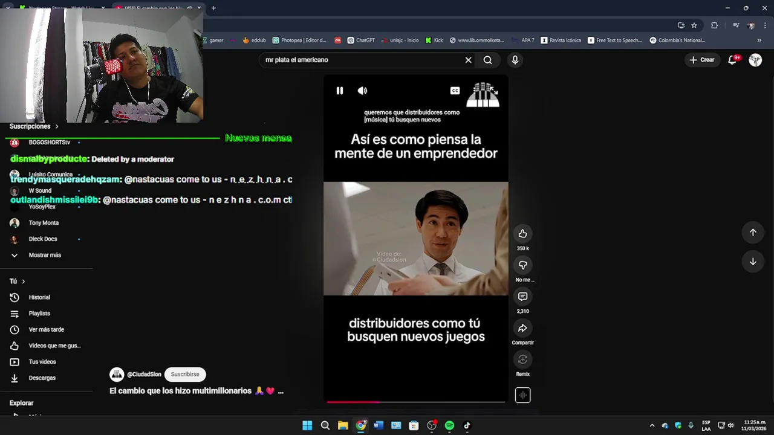The height and width of the screenshot is (435, 774).
Task: Open the clock showing 11:25 a.m.
Action: tap(755, 425)
